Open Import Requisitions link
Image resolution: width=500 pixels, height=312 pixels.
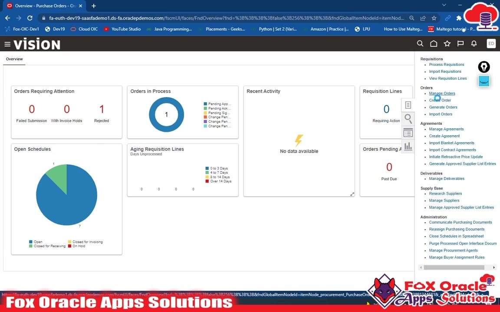445,71
